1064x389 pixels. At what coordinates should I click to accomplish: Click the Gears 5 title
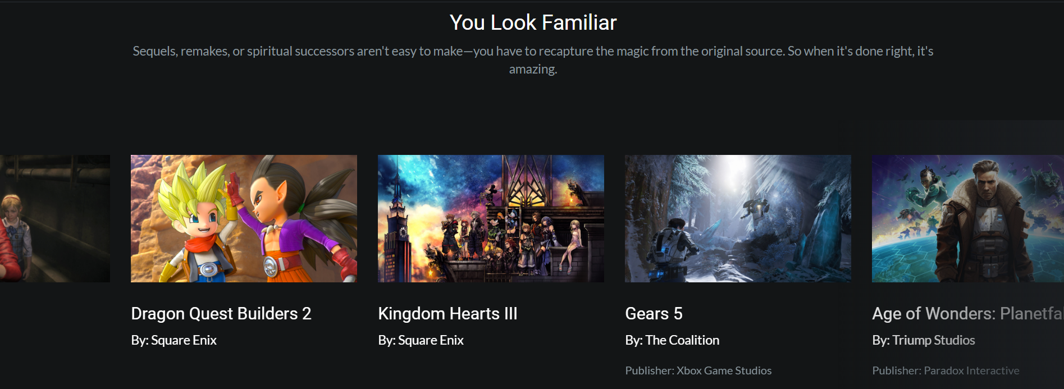[x=654, y=313]
